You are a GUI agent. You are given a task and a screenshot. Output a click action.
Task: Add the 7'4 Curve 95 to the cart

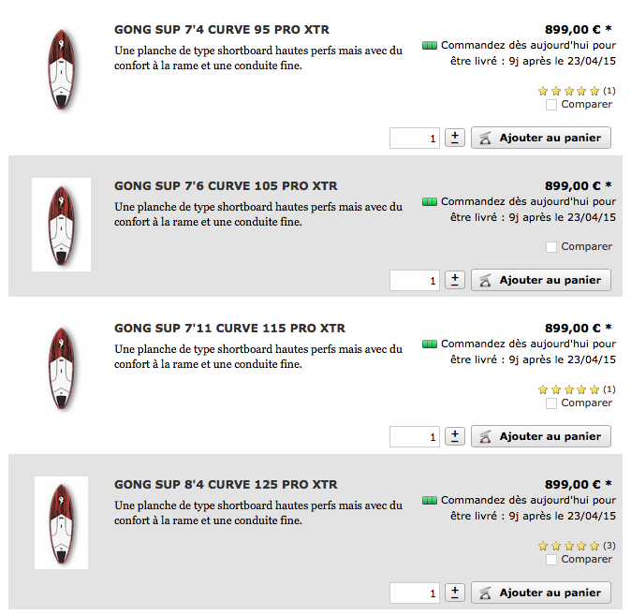(541, 138)
